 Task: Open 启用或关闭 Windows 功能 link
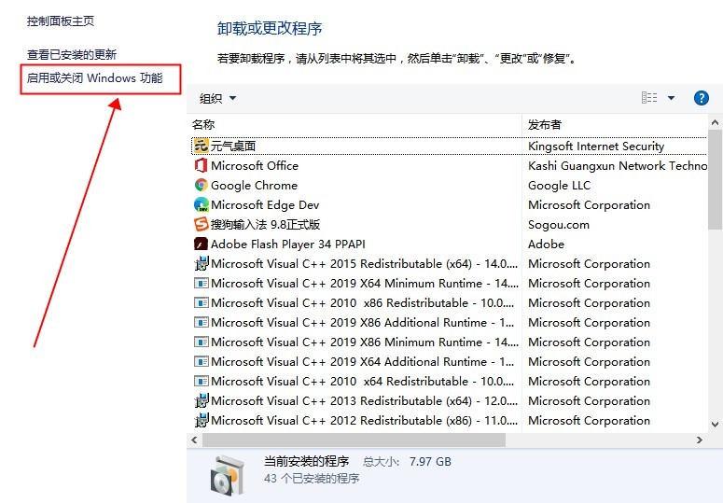click(94, 78)
